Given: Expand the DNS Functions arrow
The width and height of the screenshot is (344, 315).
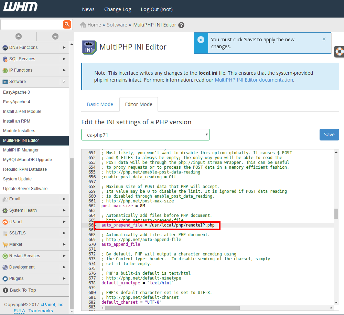Looking at the screenshot, I should [x=64, y=48].
